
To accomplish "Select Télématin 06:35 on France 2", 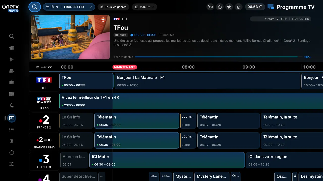I will point(137,121).
